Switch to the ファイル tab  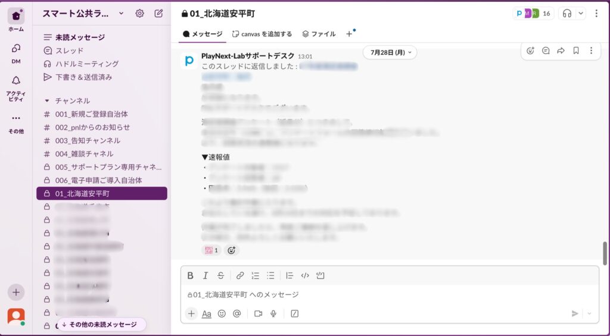[x=319, y=34]
